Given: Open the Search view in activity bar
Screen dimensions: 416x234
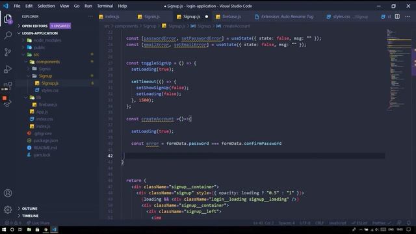Looking at the screenshot, I should (x=8, y=35).
